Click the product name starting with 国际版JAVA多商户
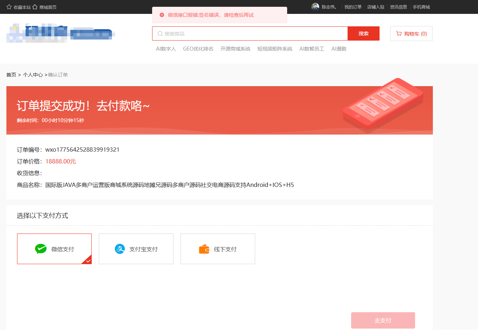 coord(170,185)
